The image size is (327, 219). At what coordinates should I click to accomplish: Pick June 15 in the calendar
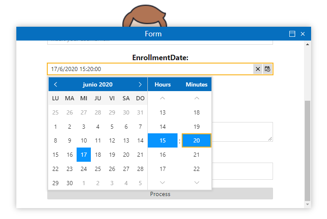(x=55, y=155)
